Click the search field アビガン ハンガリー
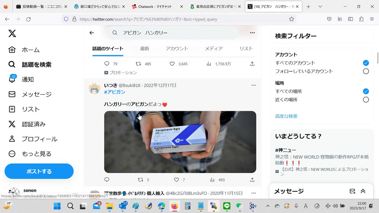Viewport: 379px width, 213px height. coord(173,33)
